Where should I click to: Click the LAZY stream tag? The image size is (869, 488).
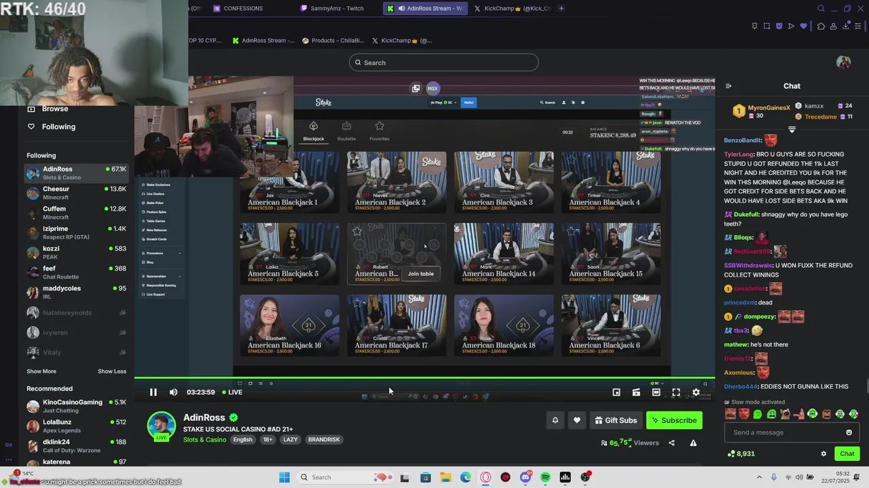click(291, 440)
